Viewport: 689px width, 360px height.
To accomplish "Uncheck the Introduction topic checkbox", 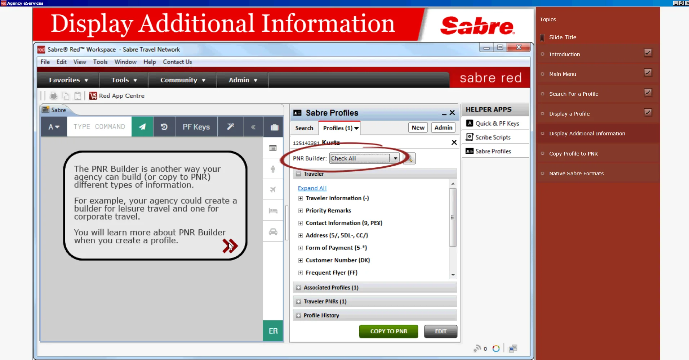I will coord(648,53).
